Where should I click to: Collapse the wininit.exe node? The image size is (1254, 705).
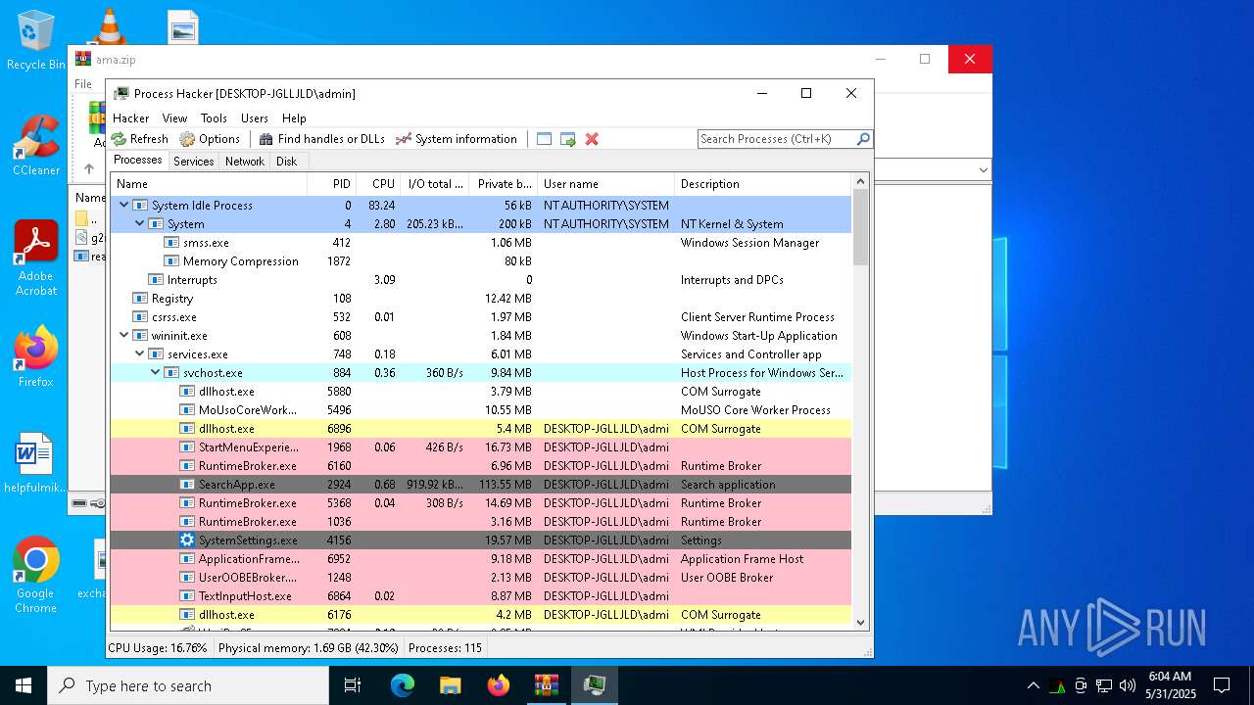[124, 336]
